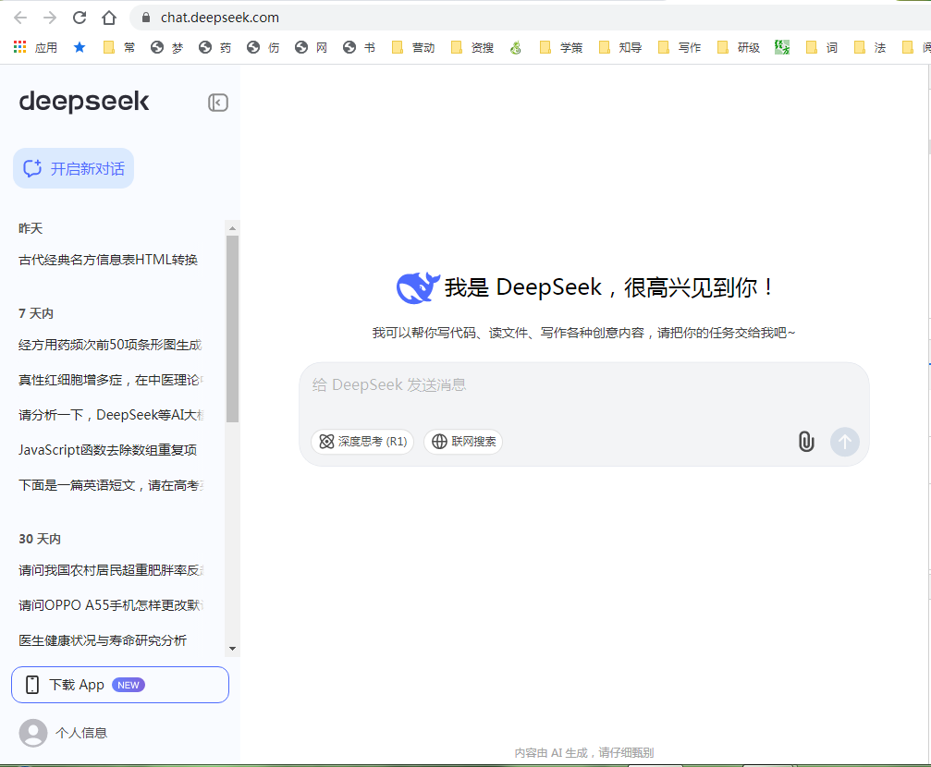Expand the 学策 bookmark folder
Viewport: 931px width, 767px height.
coord(561,47)
